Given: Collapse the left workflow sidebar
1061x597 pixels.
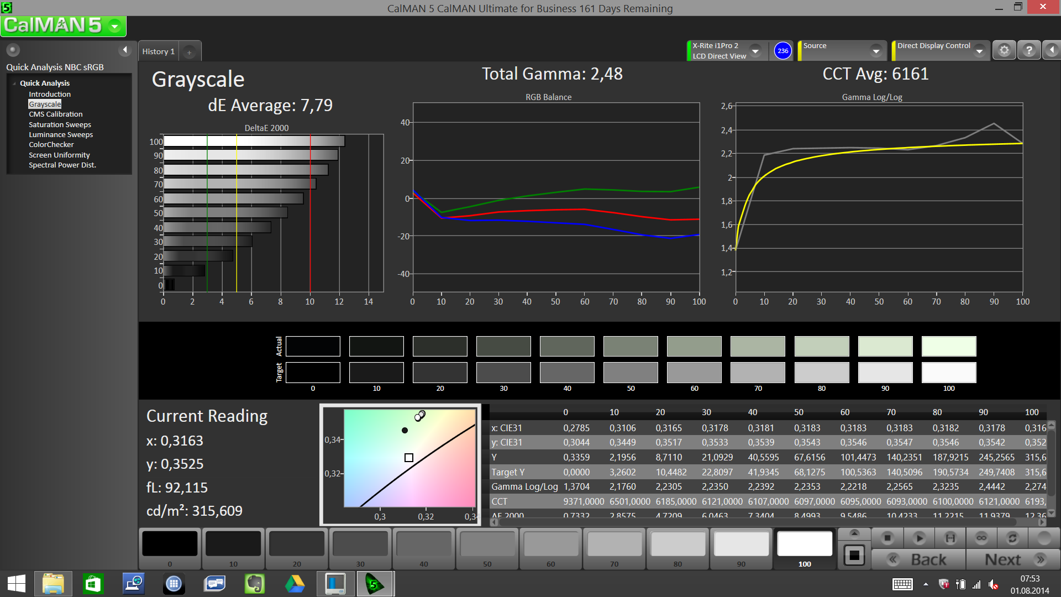Looking at the screenshot, I should 125,50.
